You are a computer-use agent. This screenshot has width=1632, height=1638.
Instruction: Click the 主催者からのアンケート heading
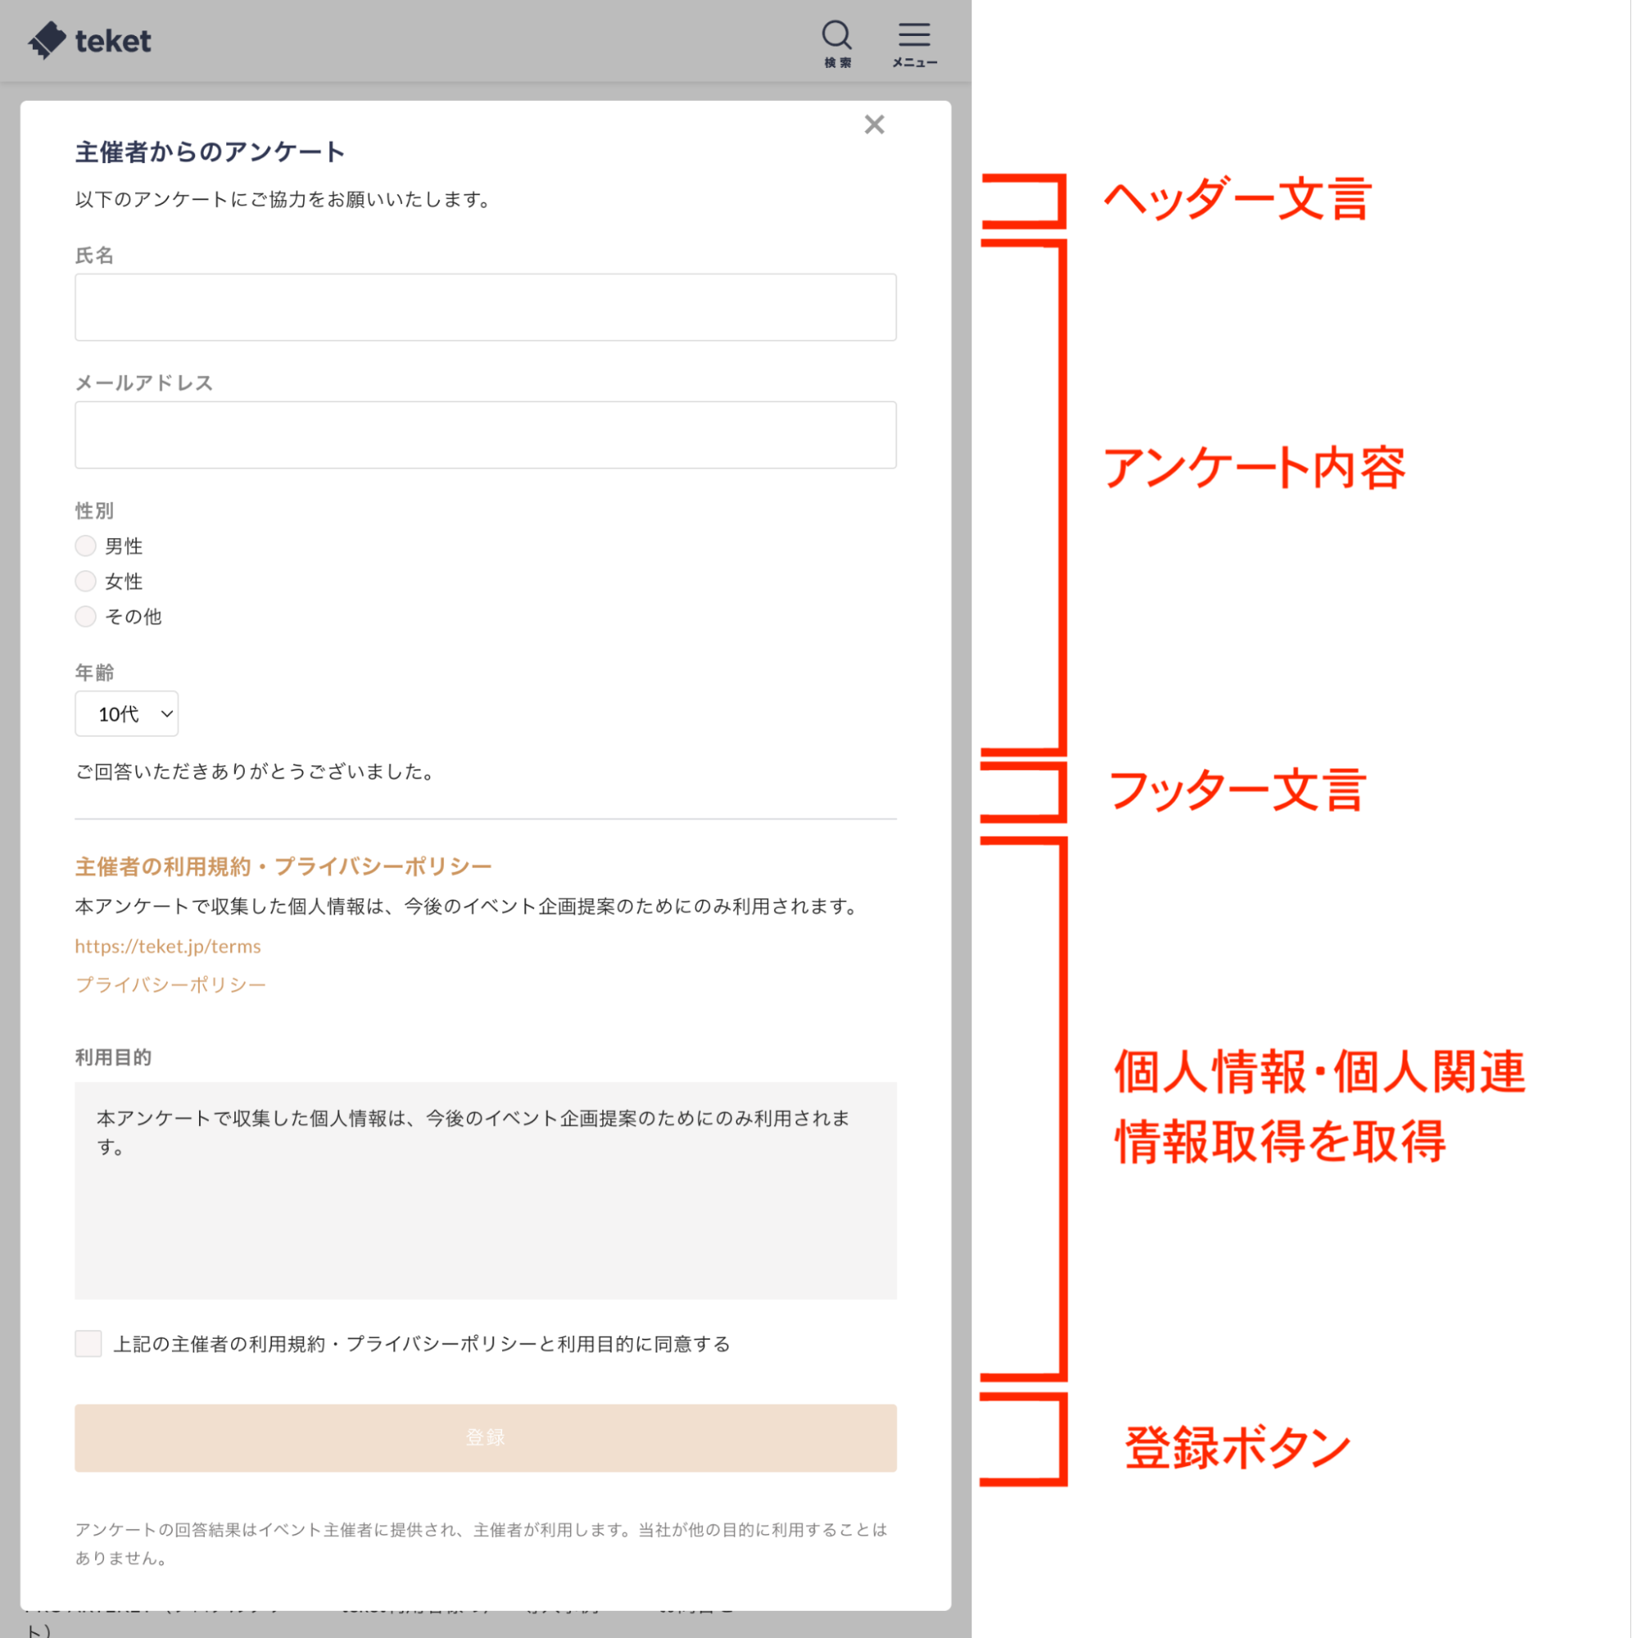(x=210, y=152)
